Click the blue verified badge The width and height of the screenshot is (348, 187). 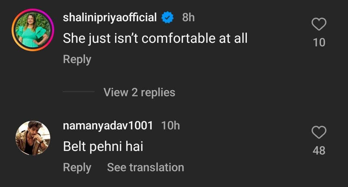click(x=168, y=17)
